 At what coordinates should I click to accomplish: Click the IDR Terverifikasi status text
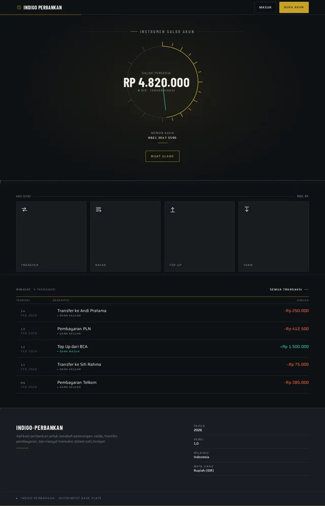157,91
